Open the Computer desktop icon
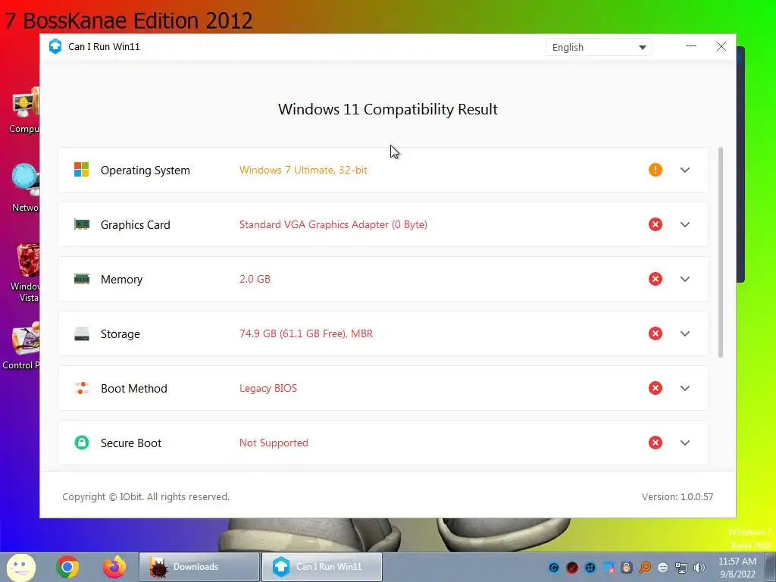 (x=23, y=110)
